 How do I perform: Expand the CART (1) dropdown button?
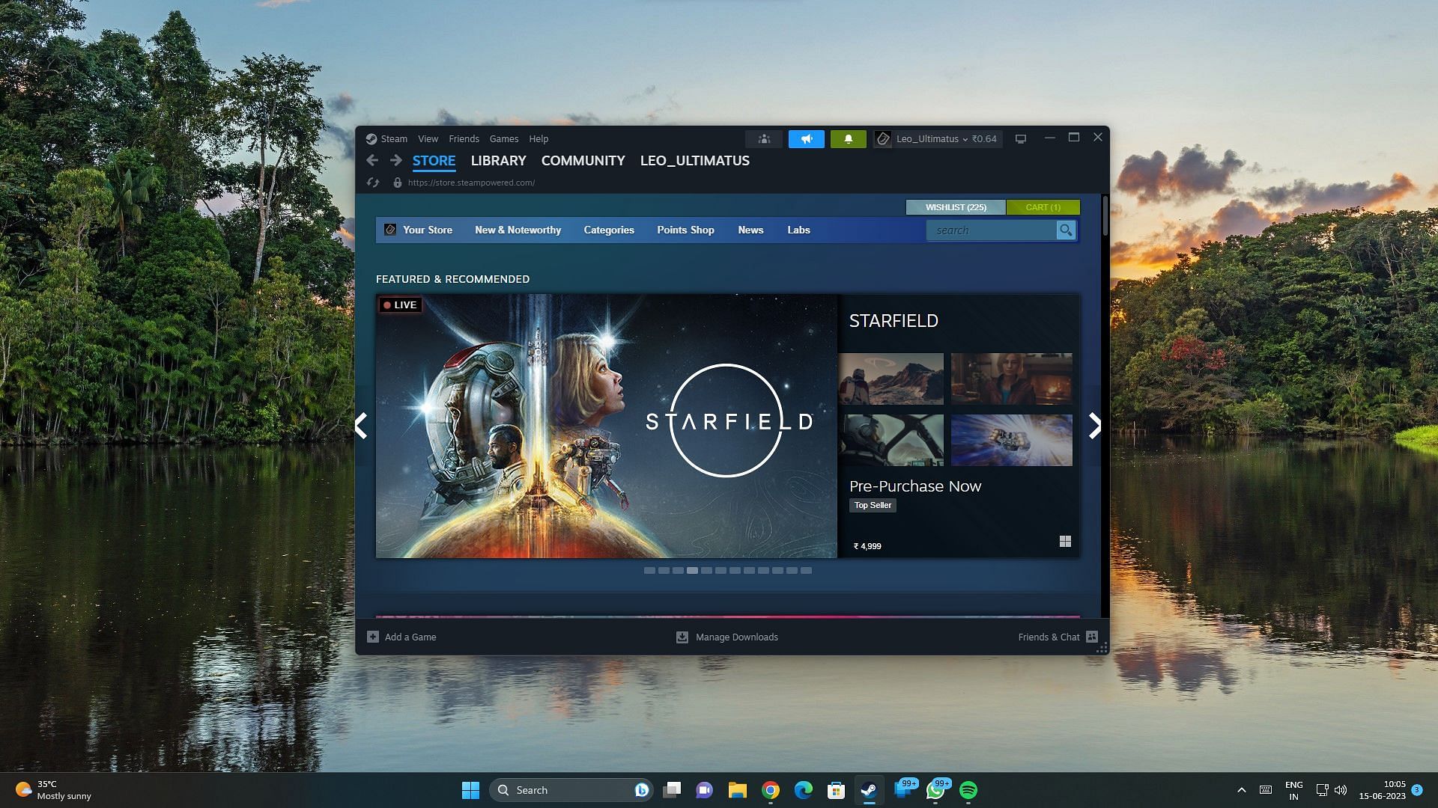(1042, 206)
